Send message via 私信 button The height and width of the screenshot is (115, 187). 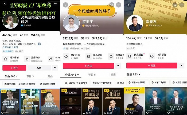click(39, 68)
